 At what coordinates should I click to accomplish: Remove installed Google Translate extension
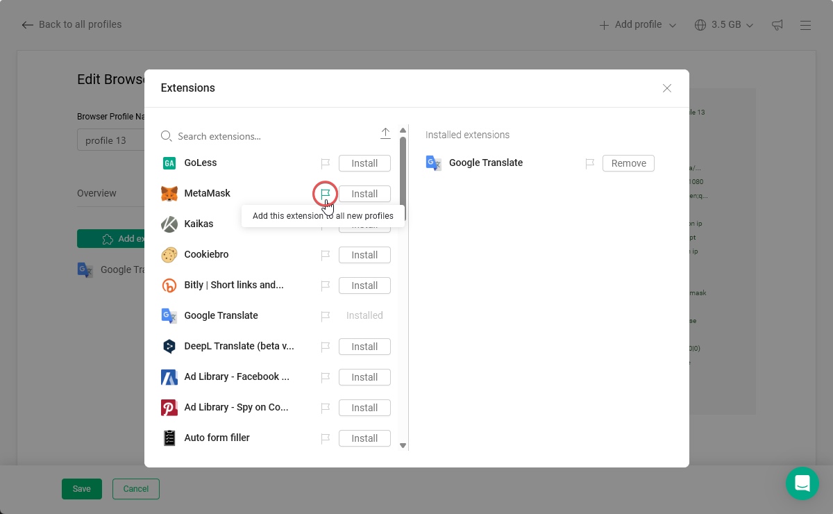point(628,163)
